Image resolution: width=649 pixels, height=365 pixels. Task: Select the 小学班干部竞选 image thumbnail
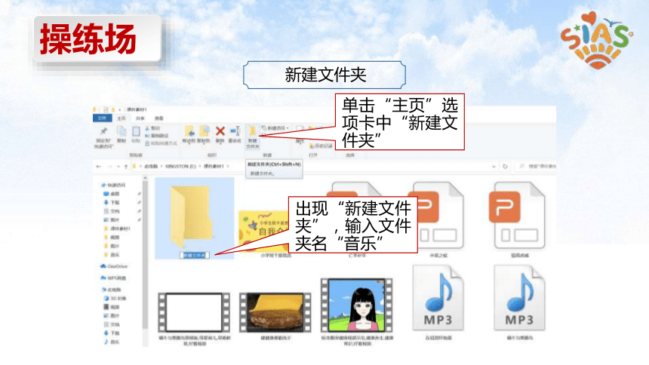pos(265,231)
